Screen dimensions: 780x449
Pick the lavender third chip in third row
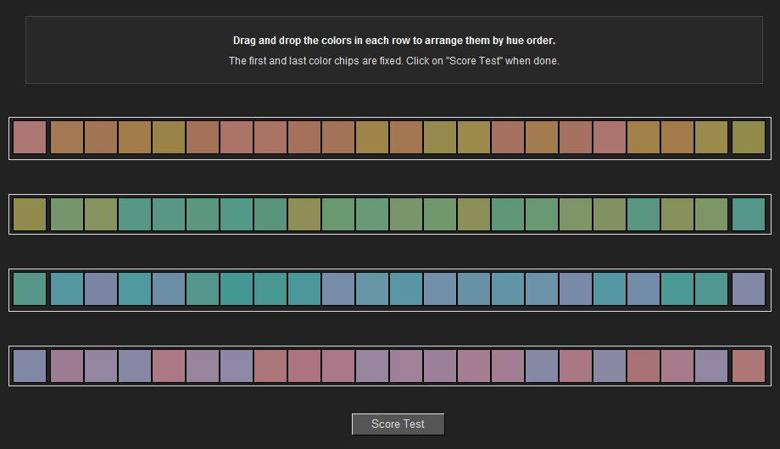(101, 289)
